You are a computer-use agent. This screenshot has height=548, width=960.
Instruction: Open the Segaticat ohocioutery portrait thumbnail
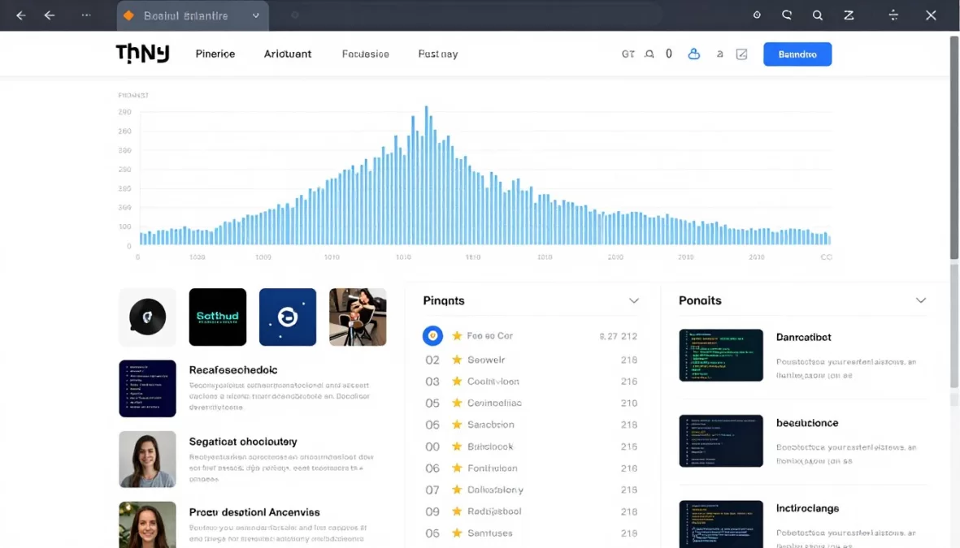click(x=147, y=460)
